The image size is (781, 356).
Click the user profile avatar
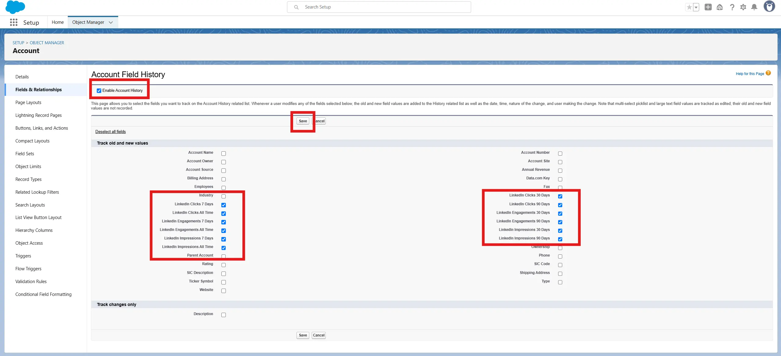[769, 7]
